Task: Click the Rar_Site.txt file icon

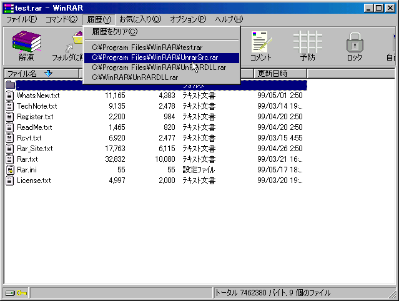Action: click(x=9, y=149)
